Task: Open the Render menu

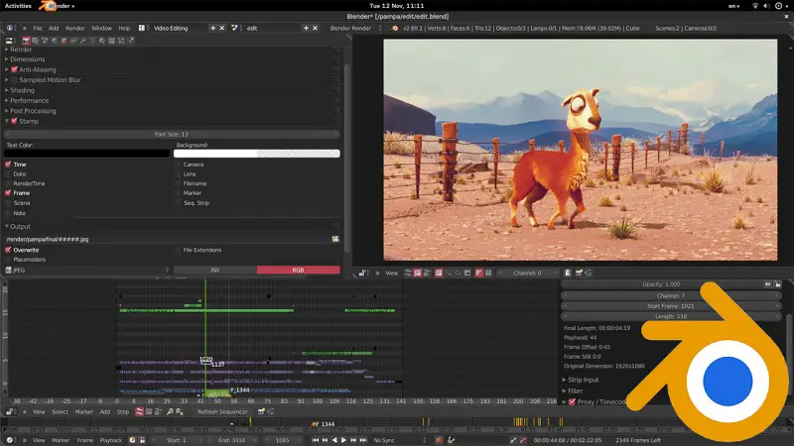Action: pyautogui.click(x=75, y=28)
